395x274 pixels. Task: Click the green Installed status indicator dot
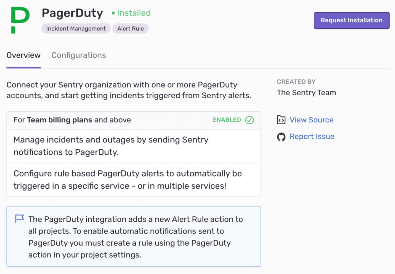113,13
